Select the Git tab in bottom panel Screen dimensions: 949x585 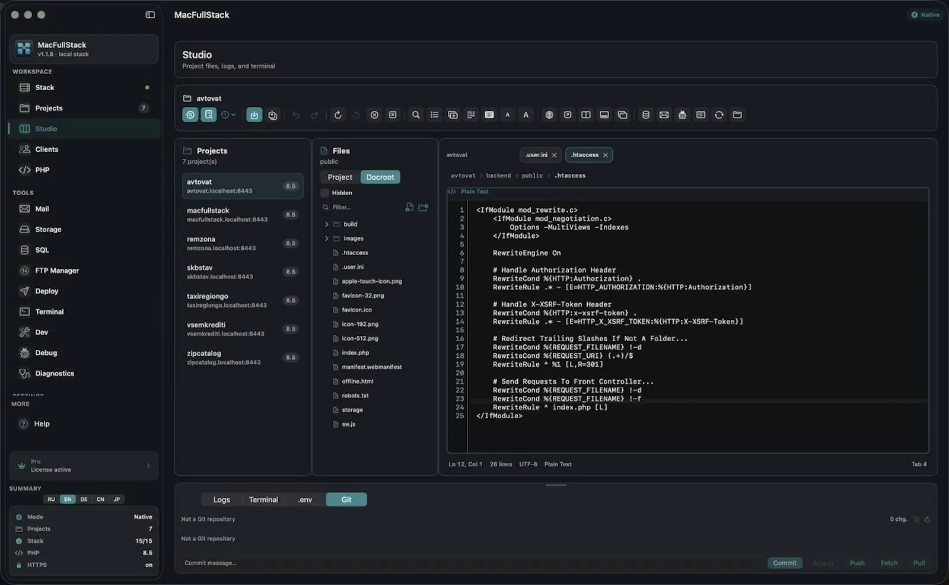(x=346, y=500)
